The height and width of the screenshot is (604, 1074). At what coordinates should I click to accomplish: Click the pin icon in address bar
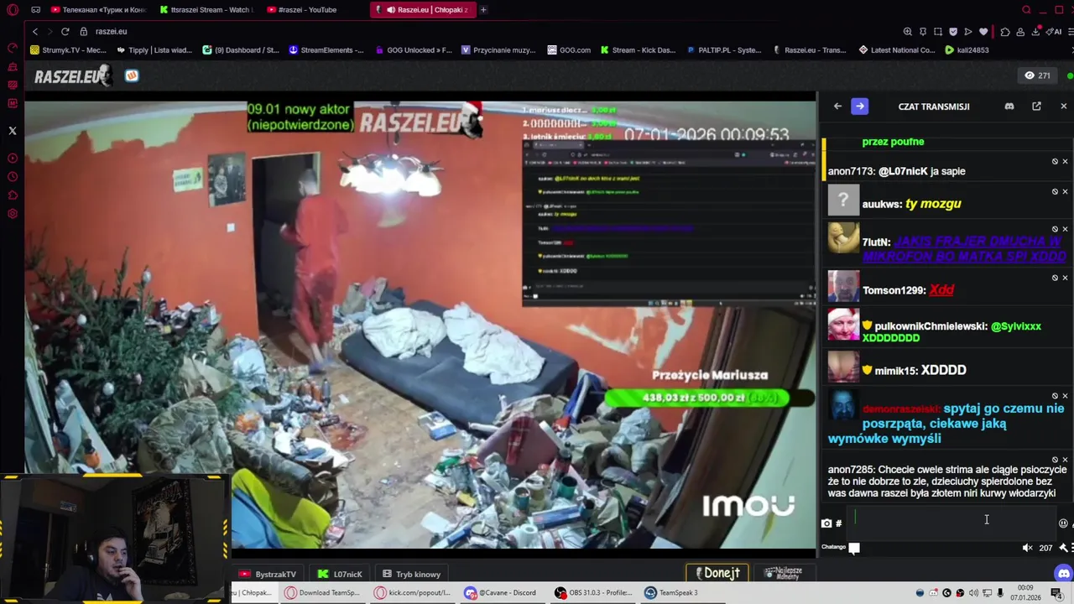coord(923,32)
